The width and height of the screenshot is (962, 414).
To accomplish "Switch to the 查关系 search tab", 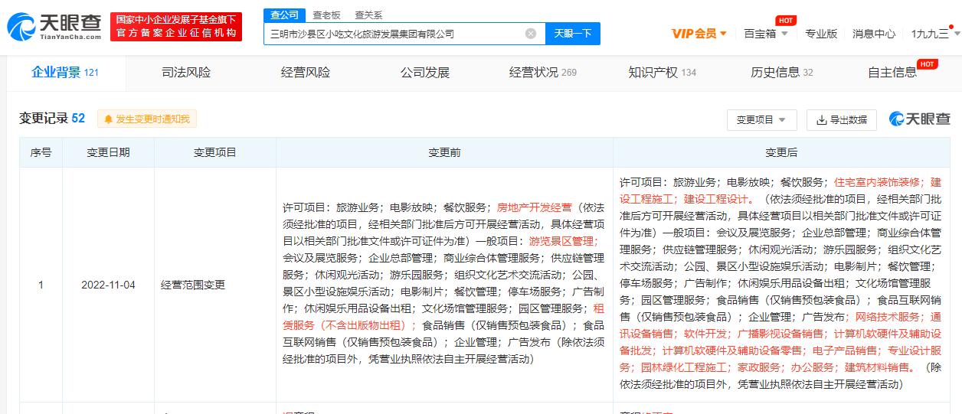I will pyautogui.click(x=369, y=15).
